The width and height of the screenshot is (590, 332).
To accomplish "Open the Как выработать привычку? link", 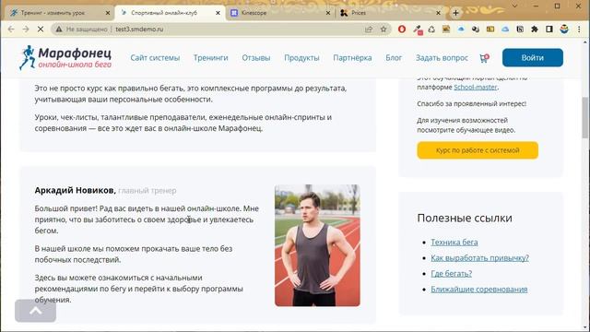I will point(479,258).
